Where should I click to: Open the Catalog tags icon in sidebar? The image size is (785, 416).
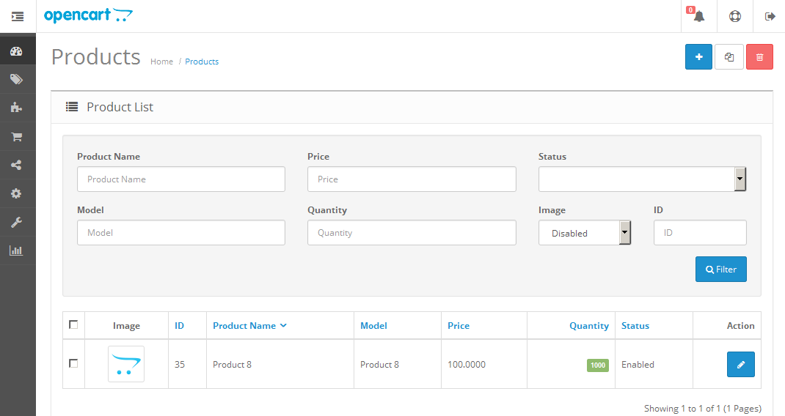[x=16, y=79]
